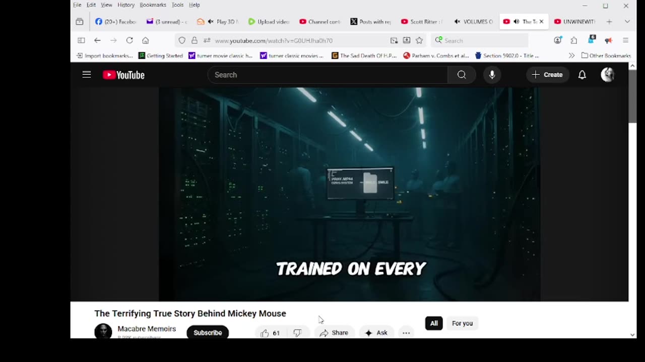Toggle the Firefox sidebar icon
This screenshot has height=362, width=645.
(81, 40)
